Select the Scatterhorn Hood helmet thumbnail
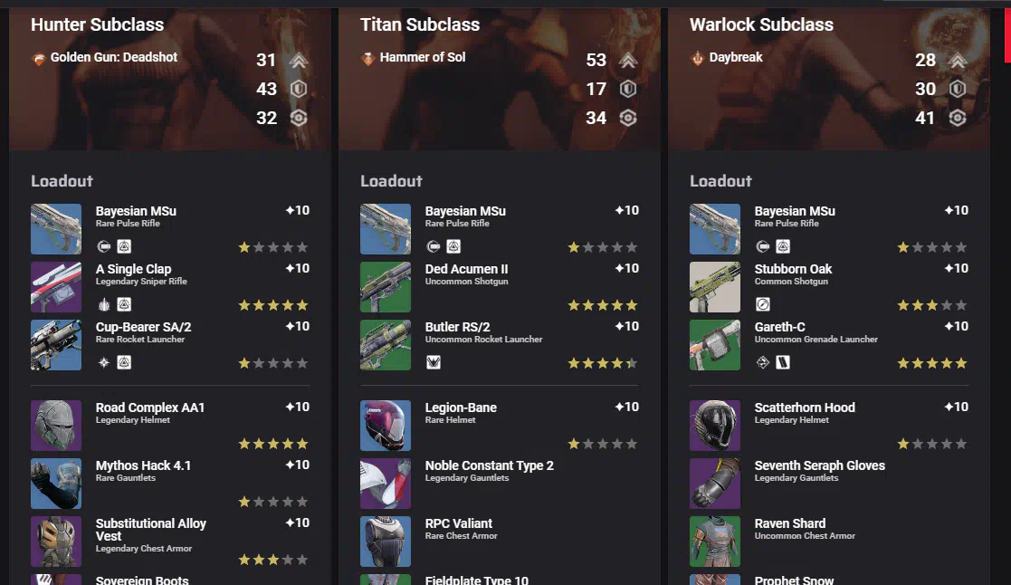 click(x=715, y=426)
